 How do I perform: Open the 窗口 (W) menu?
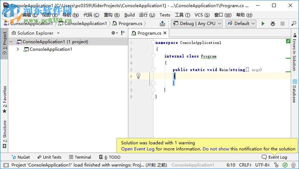(223, 15)
